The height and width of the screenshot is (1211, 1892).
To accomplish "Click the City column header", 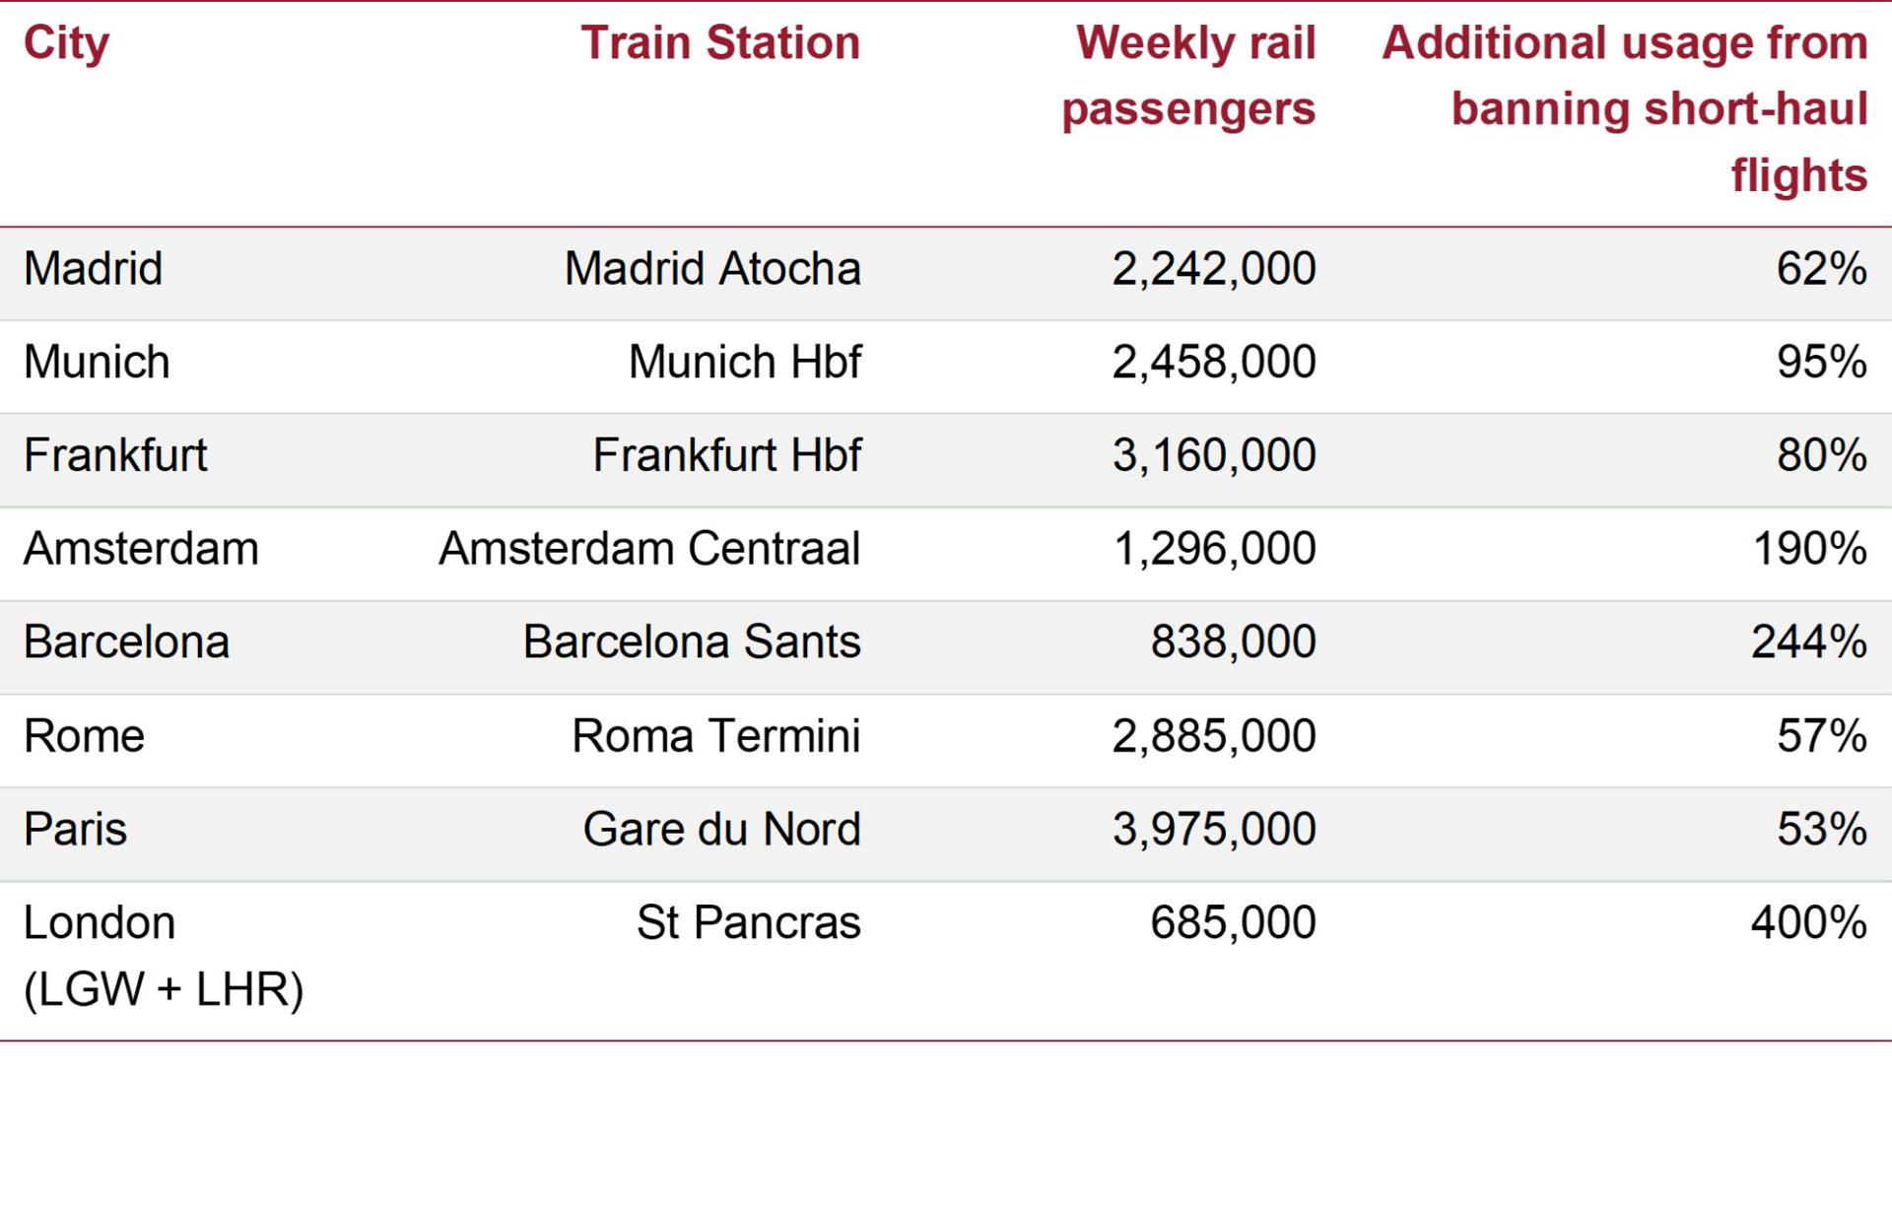I will pyautogui.click(x=66, y=44).
